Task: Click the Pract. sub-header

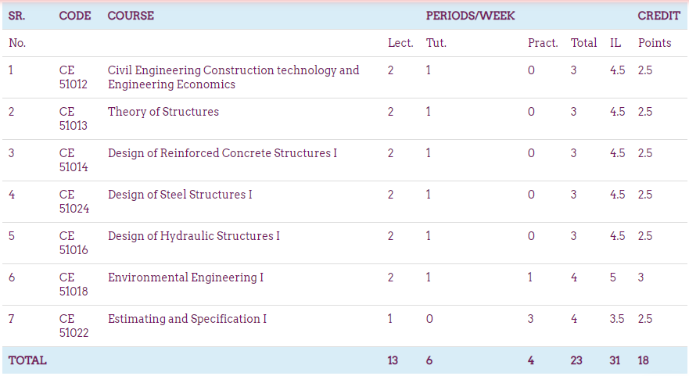Action: point(543,43)
